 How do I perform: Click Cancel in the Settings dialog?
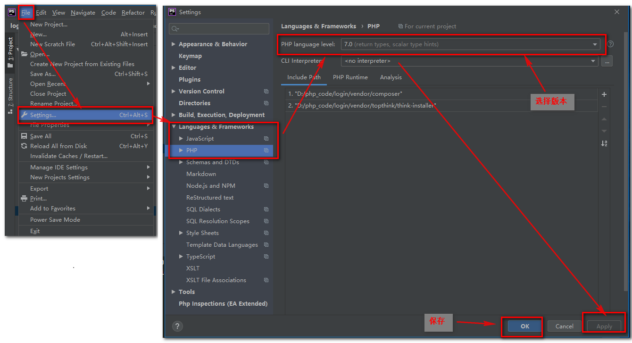pyautogui.click(x=565, y=326)
